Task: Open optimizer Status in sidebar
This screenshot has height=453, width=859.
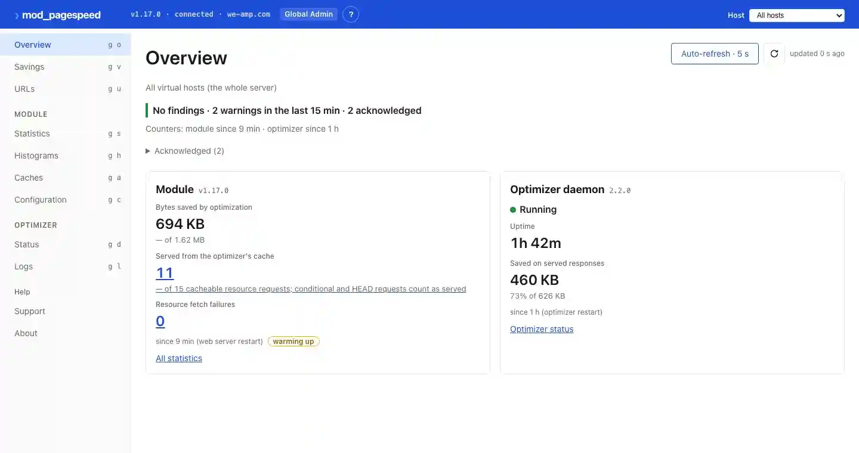Action: coord(66,244)
